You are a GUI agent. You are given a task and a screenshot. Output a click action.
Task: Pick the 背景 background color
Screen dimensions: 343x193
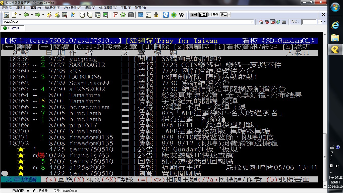[203, 15]
